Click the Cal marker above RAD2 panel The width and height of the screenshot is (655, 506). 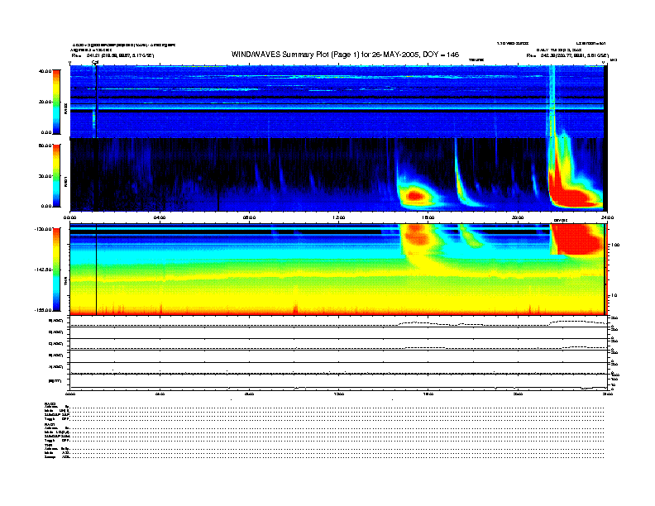tap(95, 63)
